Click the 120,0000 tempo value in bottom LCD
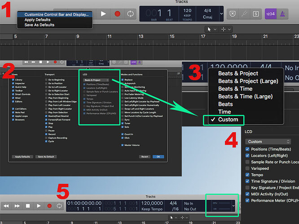This screenshot has width=299, height=224. tap(152, 203)
